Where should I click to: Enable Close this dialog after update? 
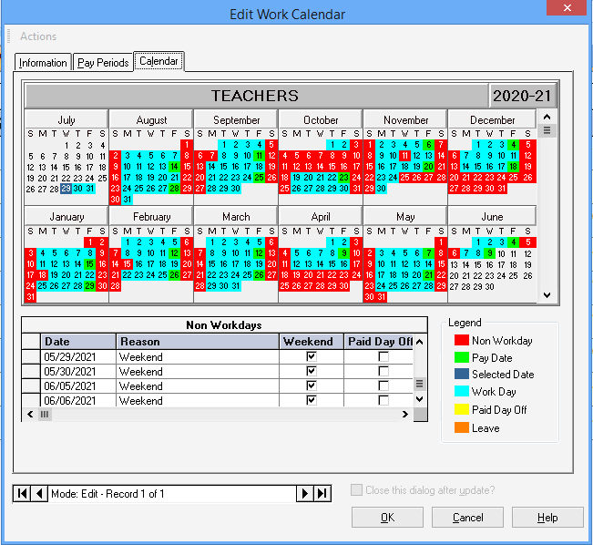pyautogui.click(x=356, y=489)
